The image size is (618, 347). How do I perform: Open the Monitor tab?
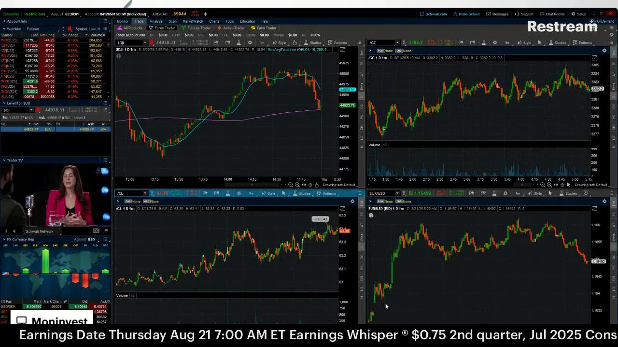point(122,21)
